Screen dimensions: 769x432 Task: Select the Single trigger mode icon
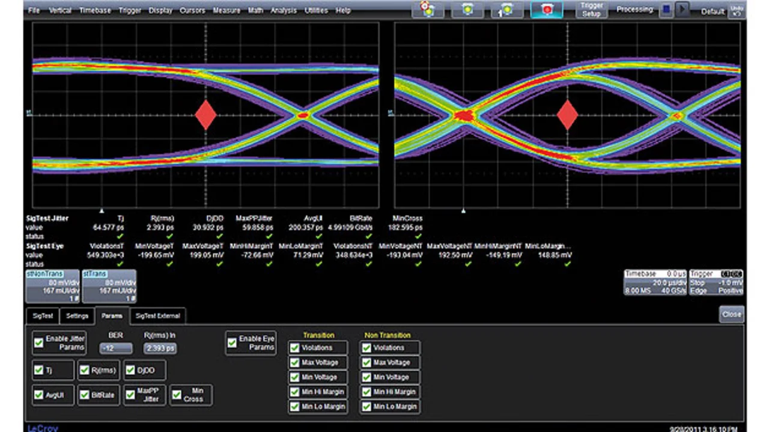coord(508,10)
